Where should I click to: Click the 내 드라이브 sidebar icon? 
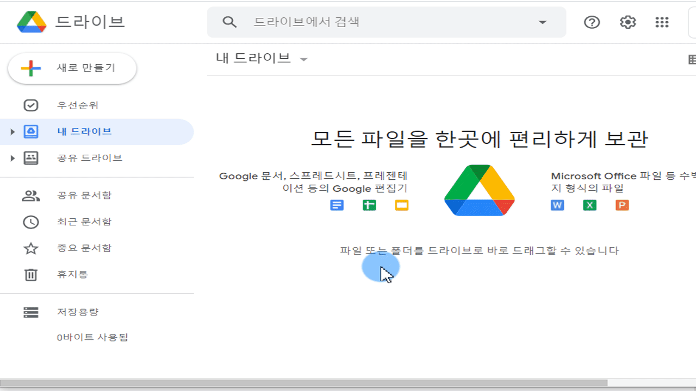pos(31,132)
